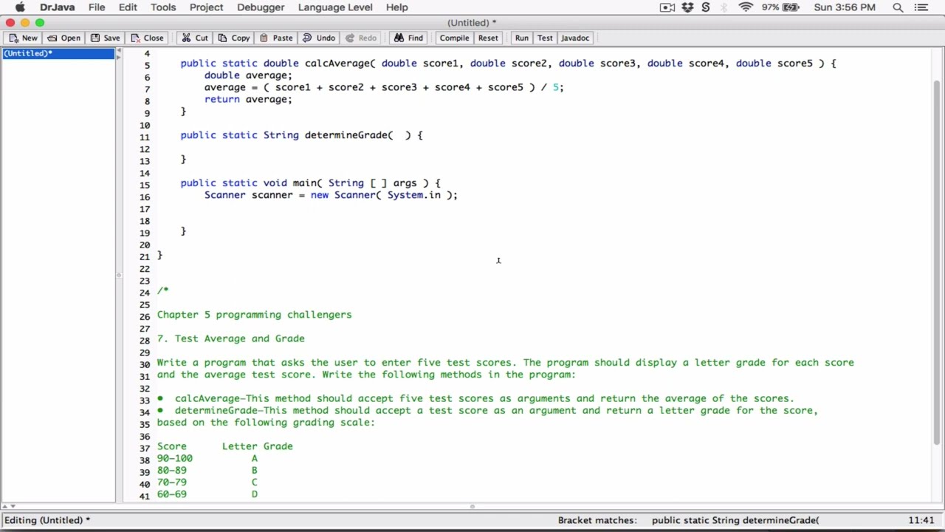Click the calcAverage bullet description line
The image size is (945, 532).
click(475, 398)
